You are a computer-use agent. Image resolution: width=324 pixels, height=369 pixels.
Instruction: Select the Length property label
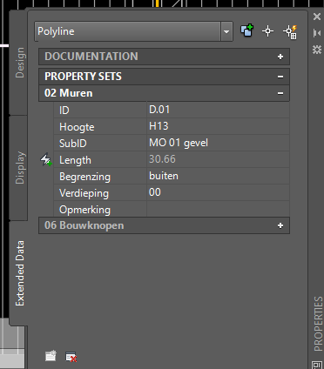tap(75, 160)
